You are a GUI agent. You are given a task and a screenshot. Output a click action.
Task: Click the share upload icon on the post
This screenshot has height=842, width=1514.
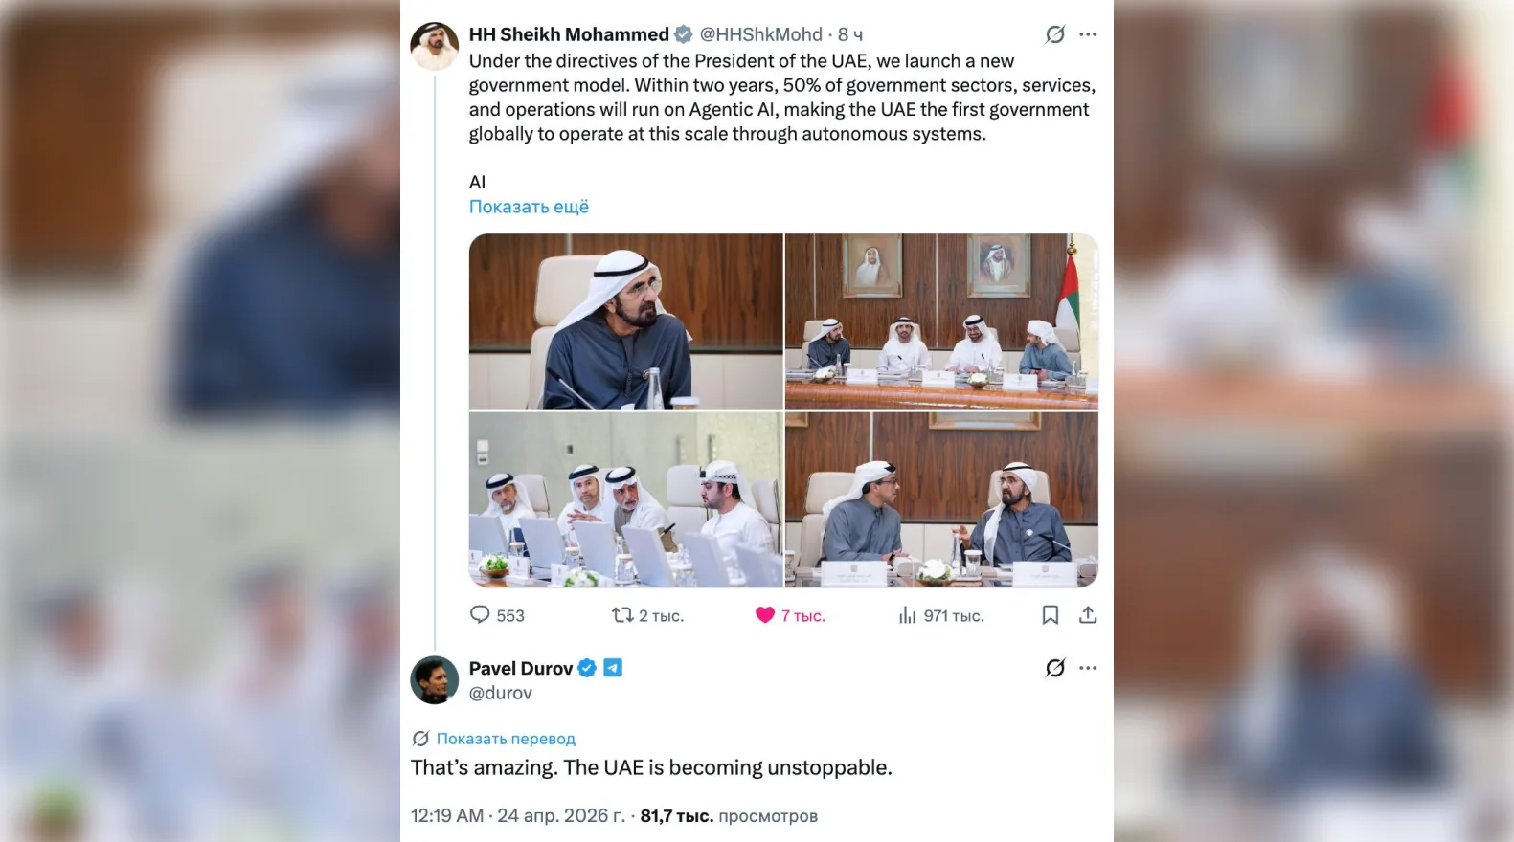[1088, 615]
